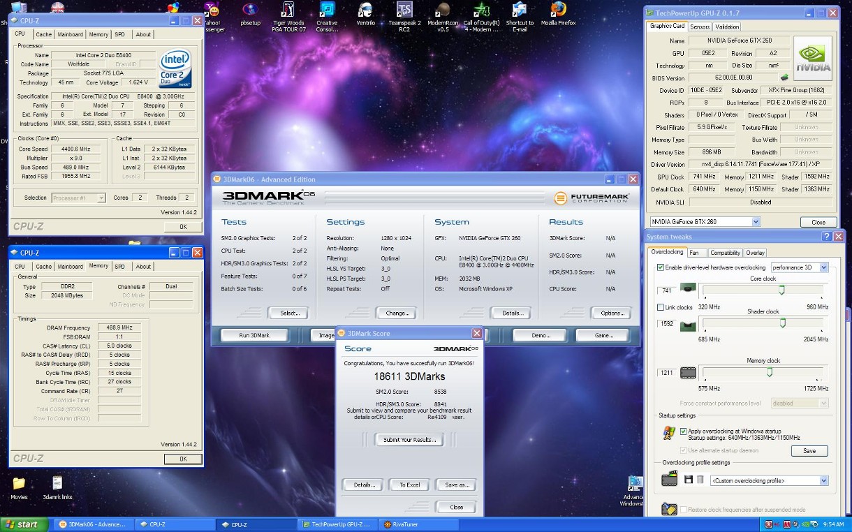The height and width of the screenshot is (532, 852).
Task: Click the overclocking profile film-strip icon
Action: coord(669,479)
